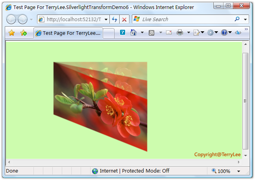Image resolution: width=255 pixels, height=180 pixels.
Task: Click the IE logo in the title bar
Action: (x=8, y=7)
